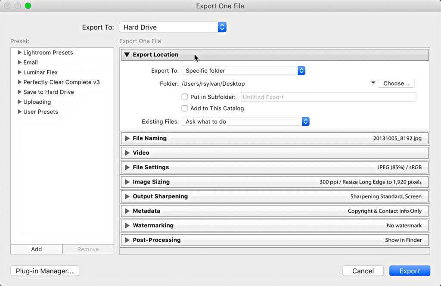The width and height of the screenshot is (441, 286).
Task: Expand the User Presets group
Action: click(x=19, y=112)
